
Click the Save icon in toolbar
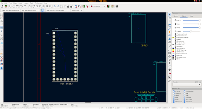2,6
